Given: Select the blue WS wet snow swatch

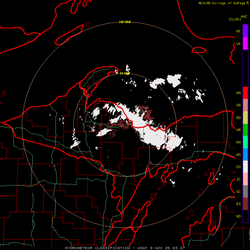Looking at the screenshot, I should (x=245, y=154).
